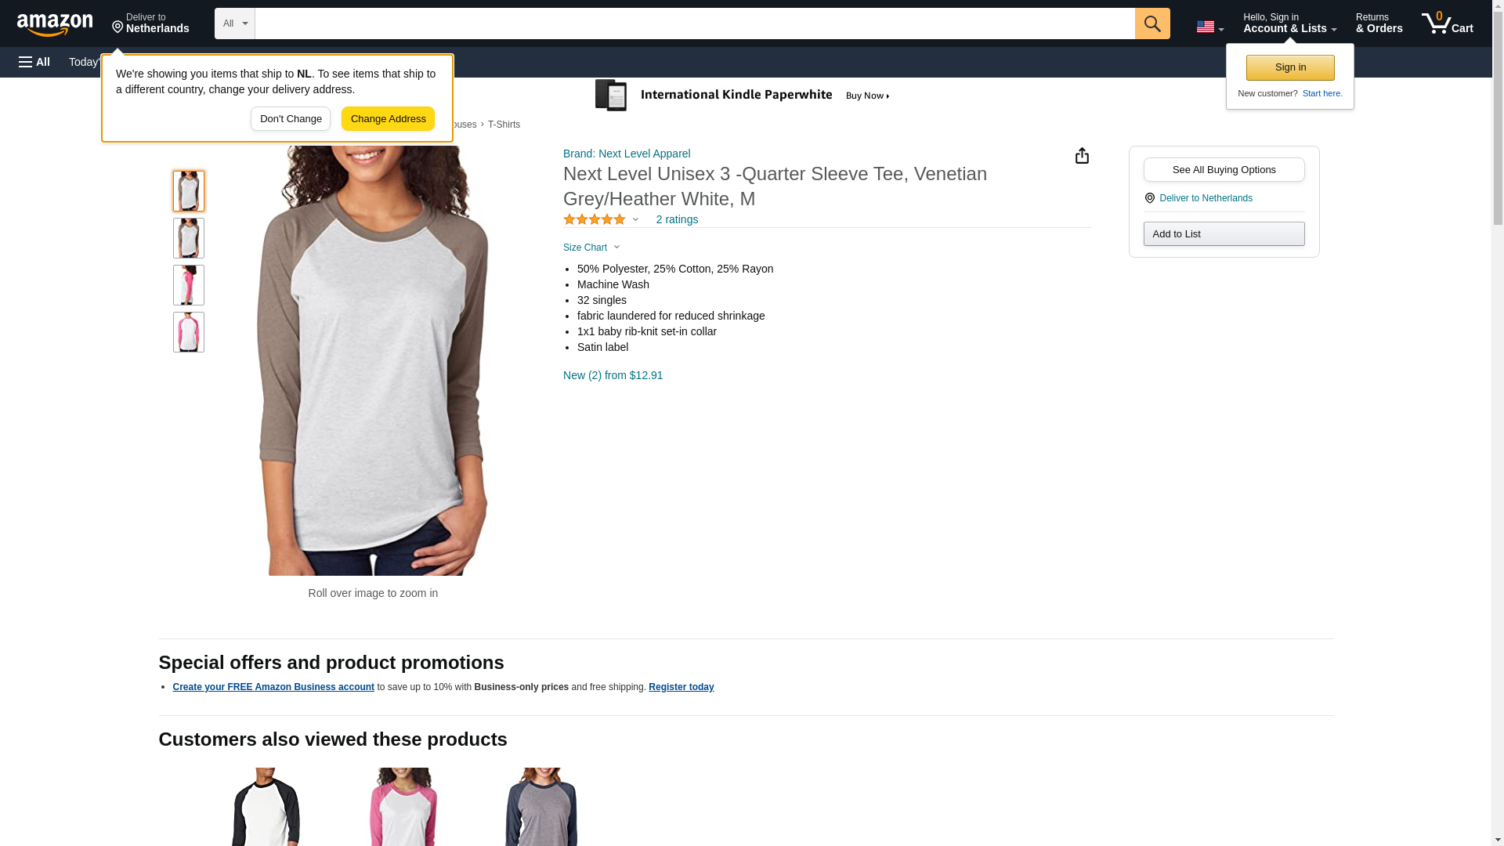Click the share icon near the title
The width and height of the screenshot is (1504, 846).
1081,156
